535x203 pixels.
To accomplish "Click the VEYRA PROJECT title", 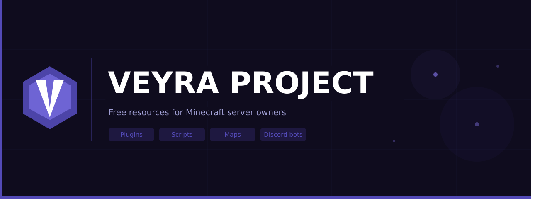I will [x=241, y=84].
